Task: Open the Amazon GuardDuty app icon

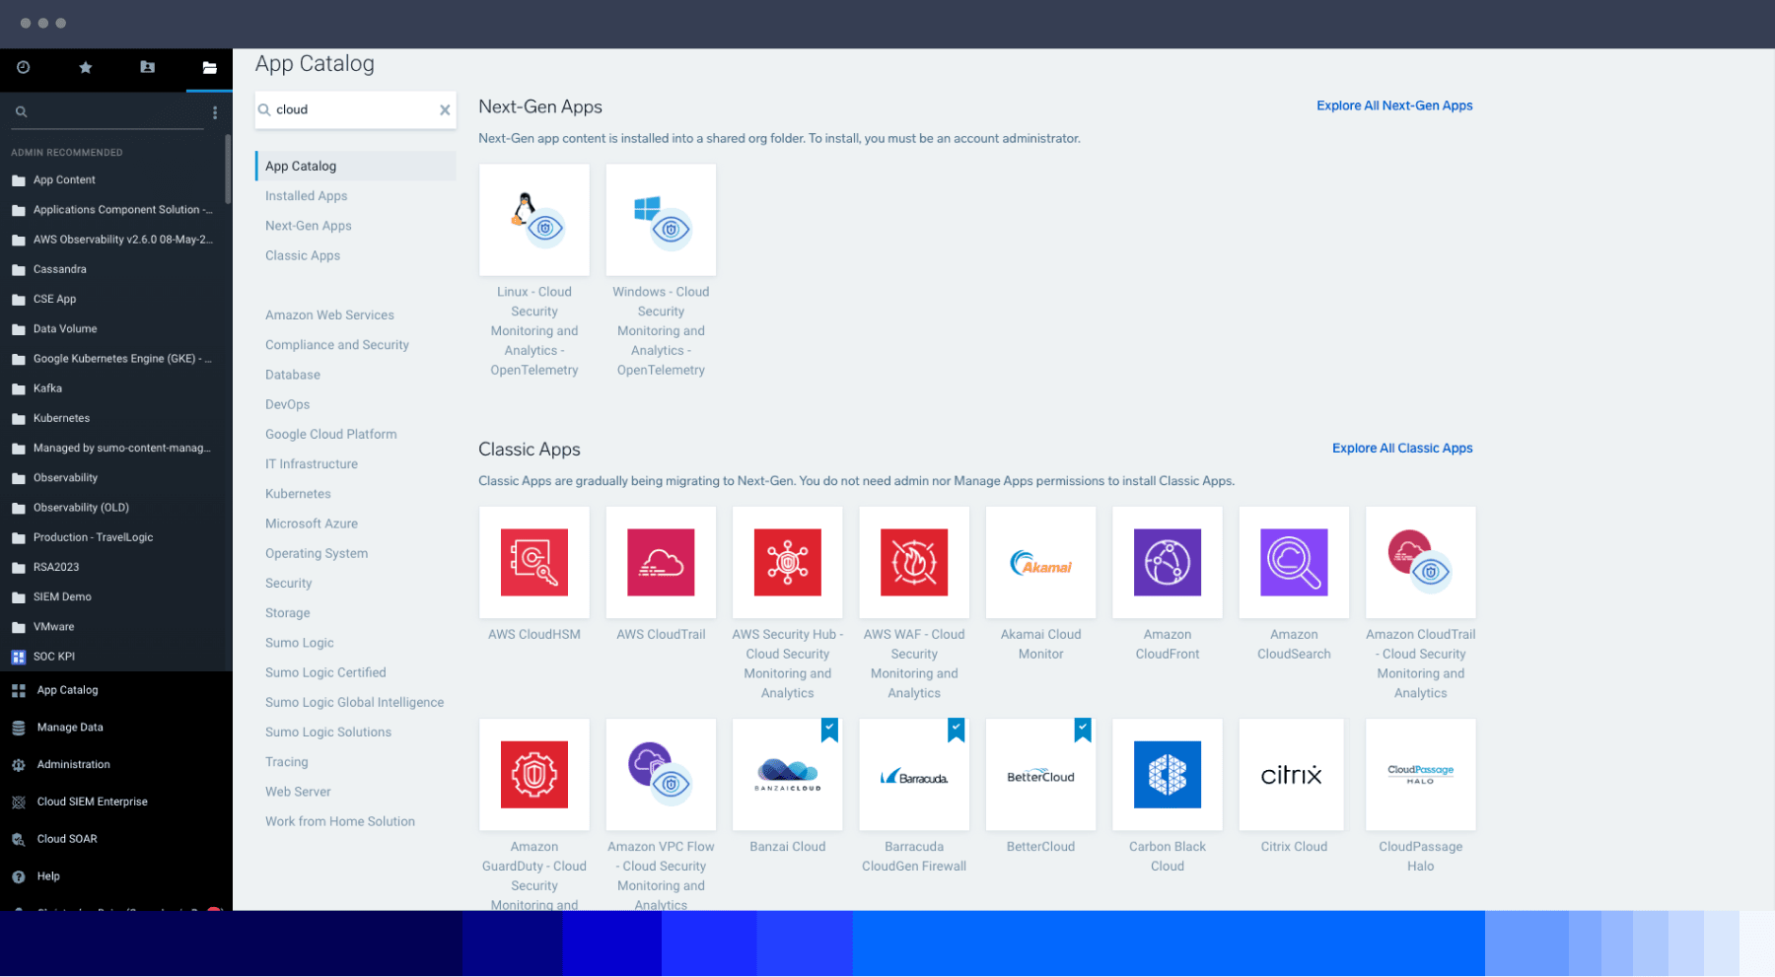Action: click(534, 775)
